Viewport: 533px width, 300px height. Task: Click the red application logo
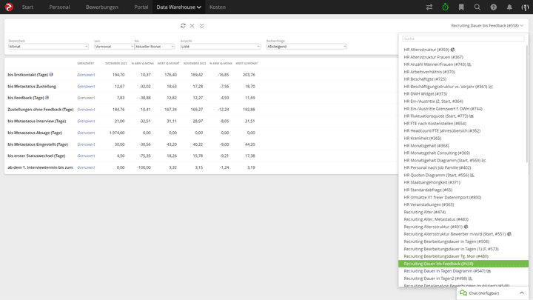(9, 7)
